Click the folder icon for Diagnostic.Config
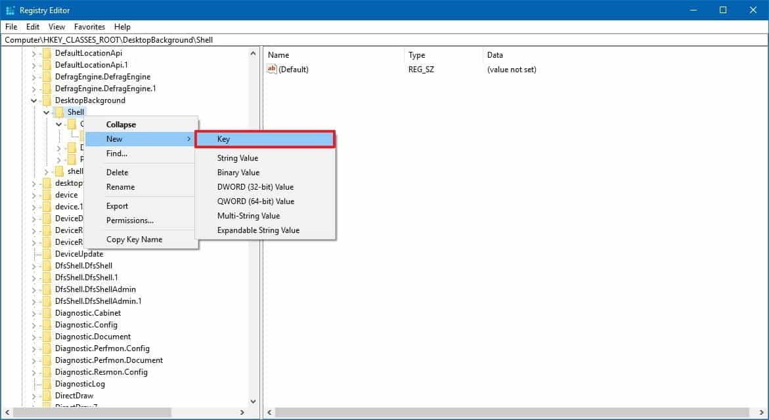 47,324
